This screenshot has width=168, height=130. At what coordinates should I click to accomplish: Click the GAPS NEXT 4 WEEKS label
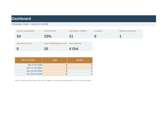78,31
